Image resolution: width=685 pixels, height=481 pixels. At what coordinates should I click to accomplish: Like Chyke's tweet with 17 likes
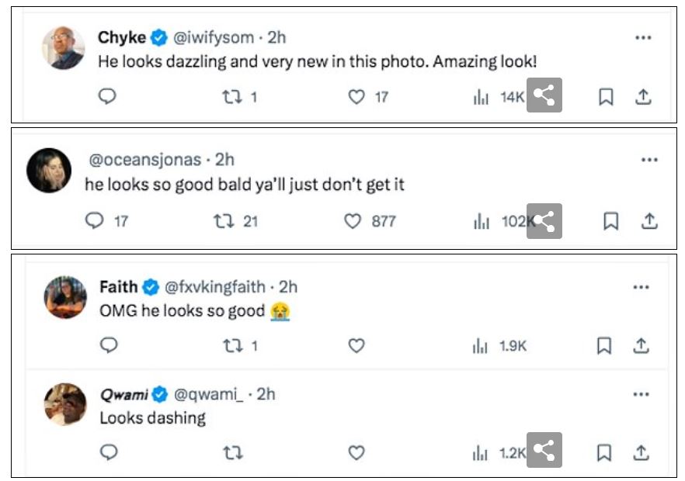coord(356,97)
